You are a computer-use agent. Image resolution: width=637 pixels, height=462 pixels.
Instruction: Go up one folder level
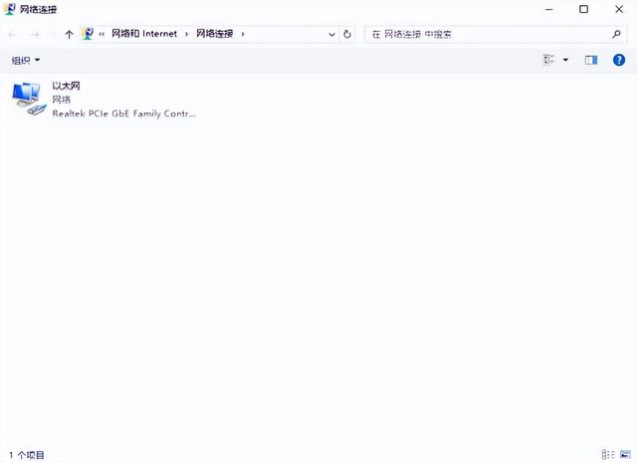(69, 35)
